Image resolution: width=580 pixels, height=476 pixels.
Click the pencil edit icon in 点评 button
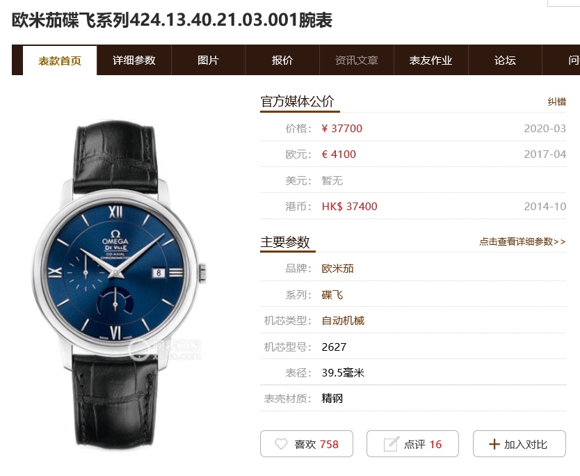(392, 444)
